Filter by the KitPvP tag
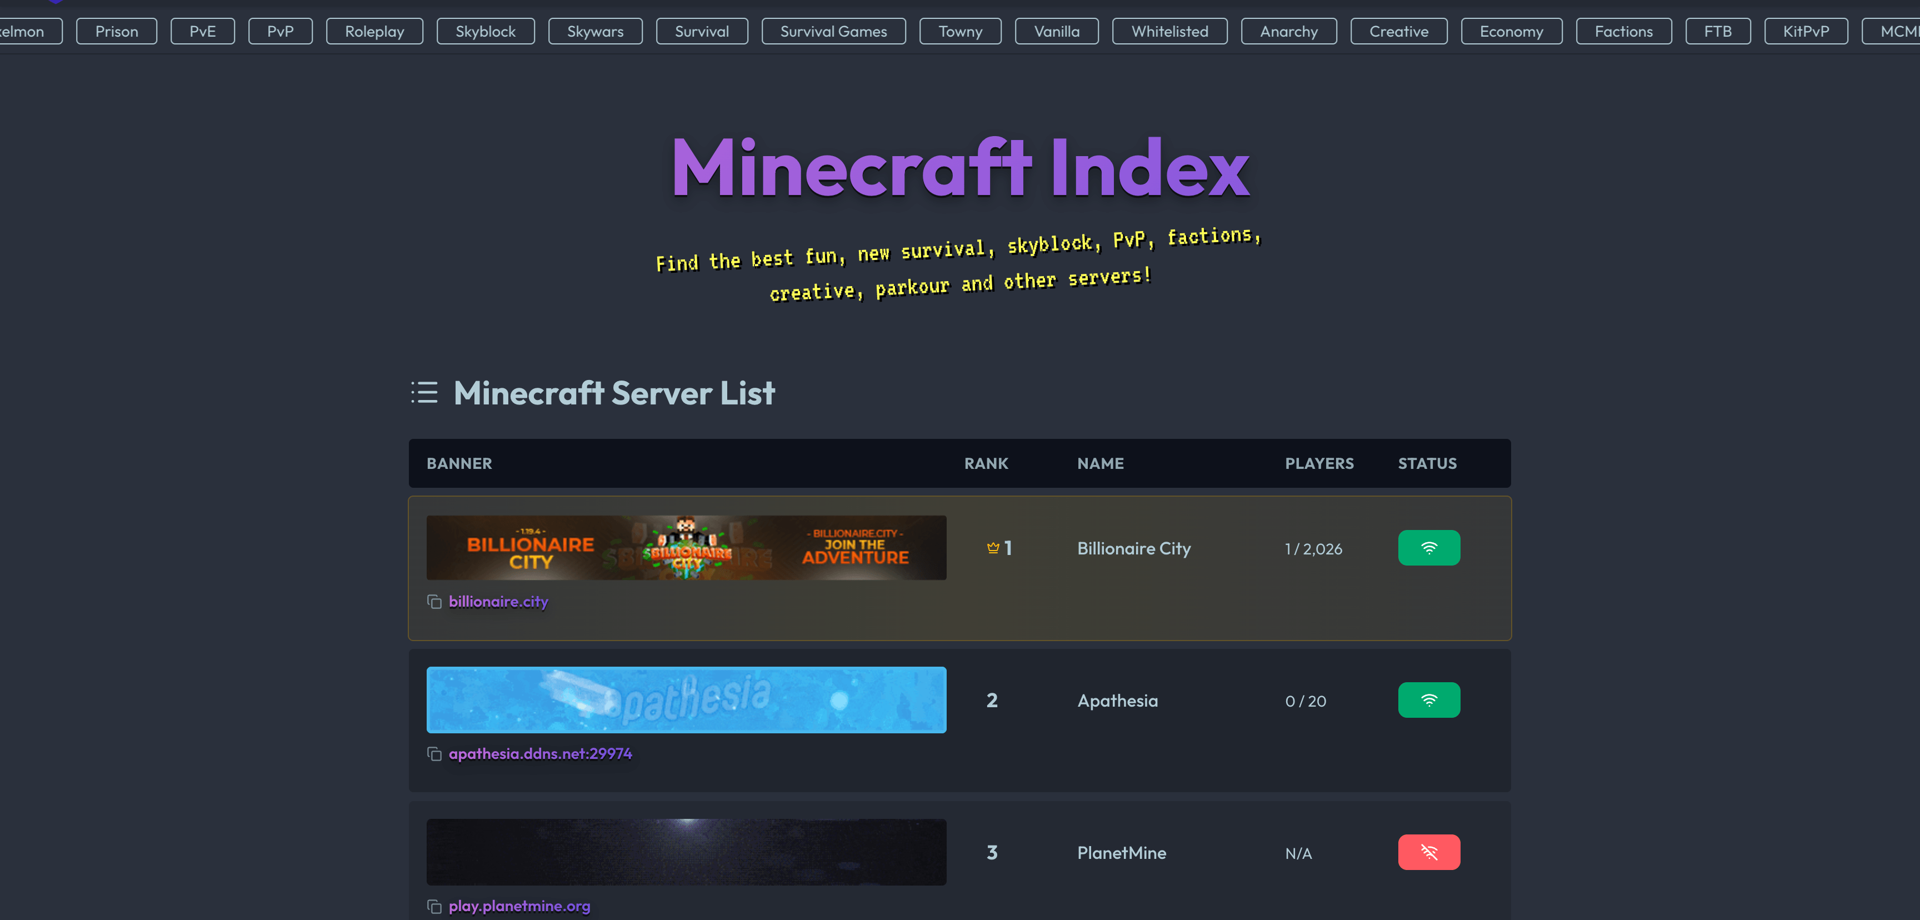 [x=1806, y=31]
